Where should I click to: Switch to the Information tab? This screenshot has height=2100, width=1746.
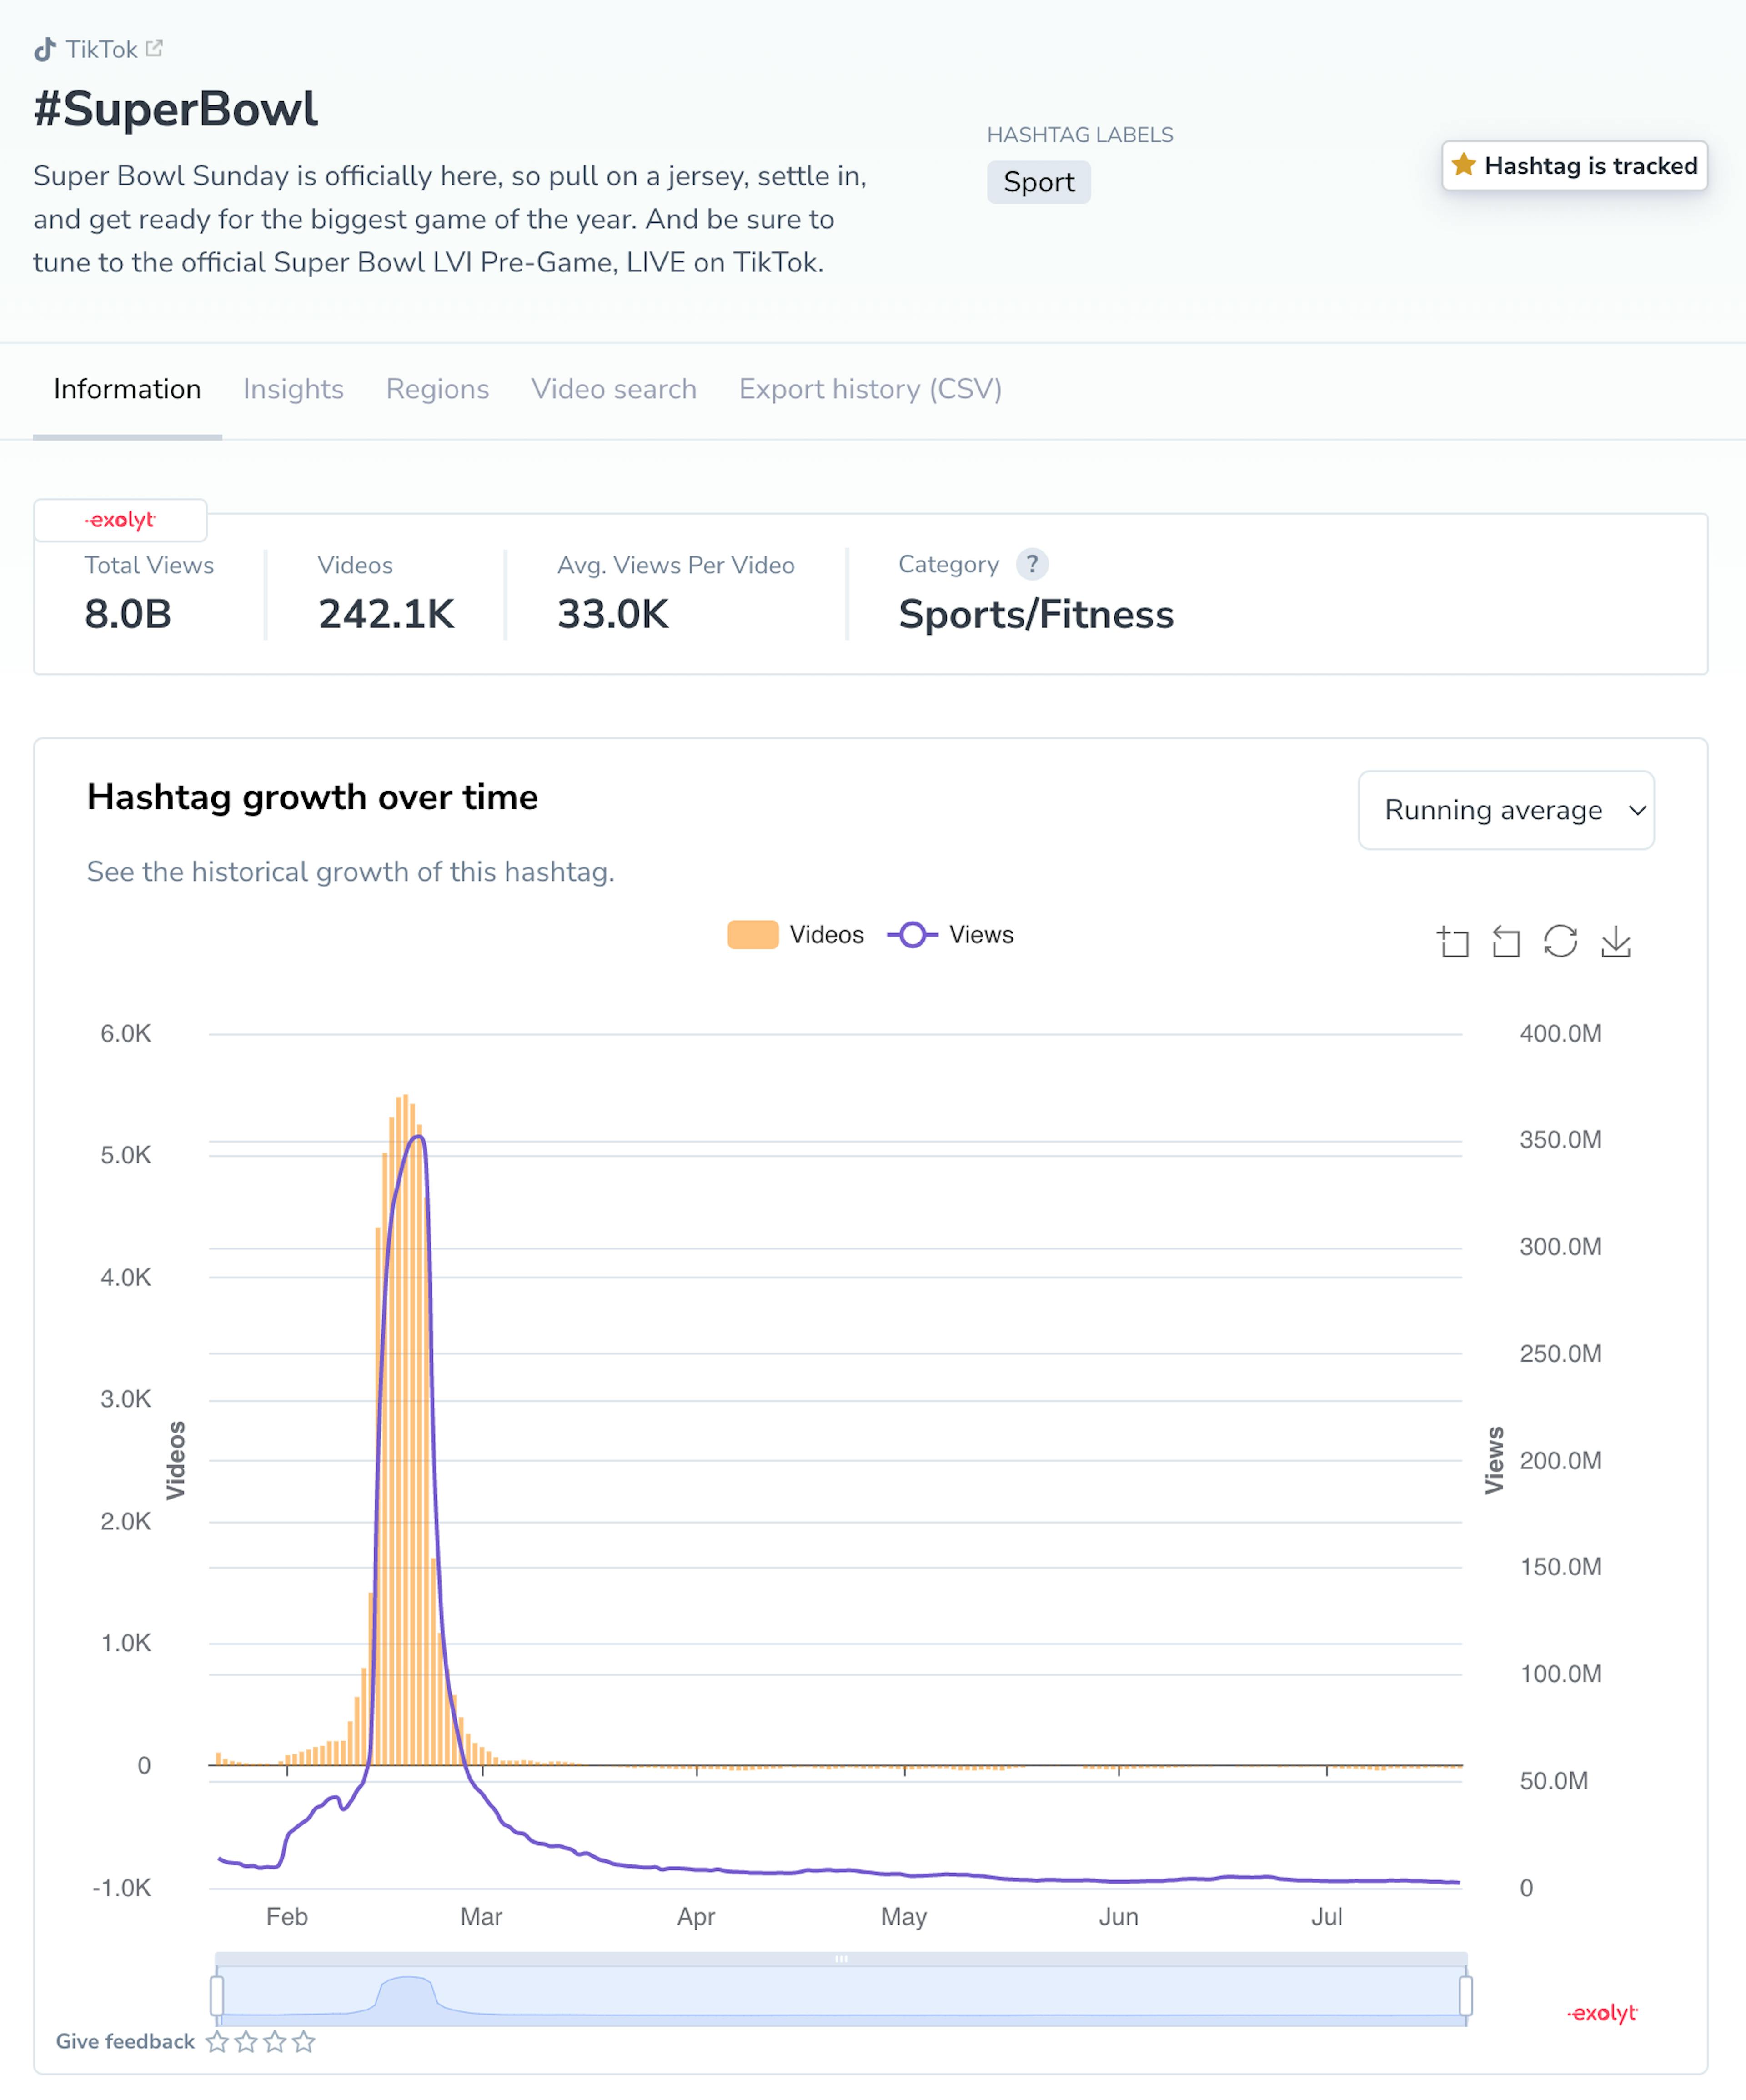[127, 389]
